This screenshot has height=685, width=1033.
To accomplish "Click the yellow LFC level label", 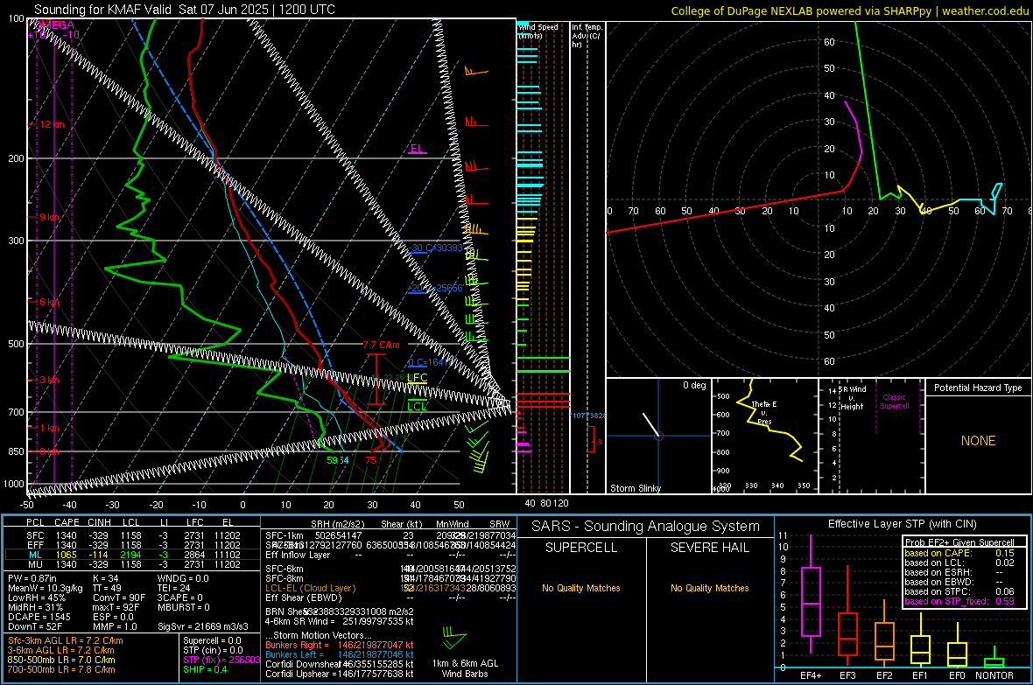I will pyautogui.click(x=417, y=377).
